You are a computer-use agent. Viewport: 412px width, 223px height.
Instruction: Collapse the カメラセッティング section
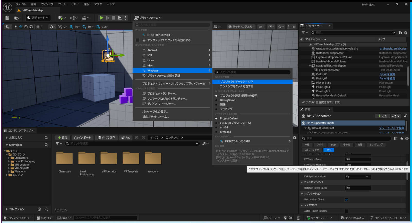coord(302,182)
